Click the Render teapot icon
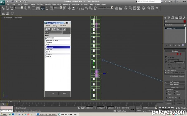Viewport: 187px width, 116px height. click(x=157, y=8)
